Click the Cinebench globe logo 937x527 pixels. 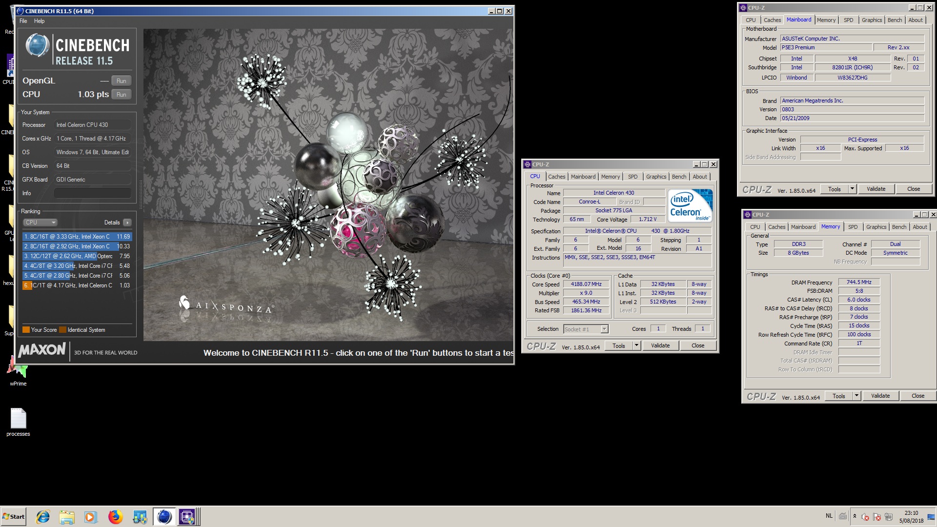38,45
